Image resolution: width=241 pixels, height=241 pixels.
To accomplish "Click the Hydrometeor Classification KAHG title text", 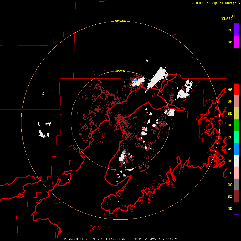I will 120,239.
